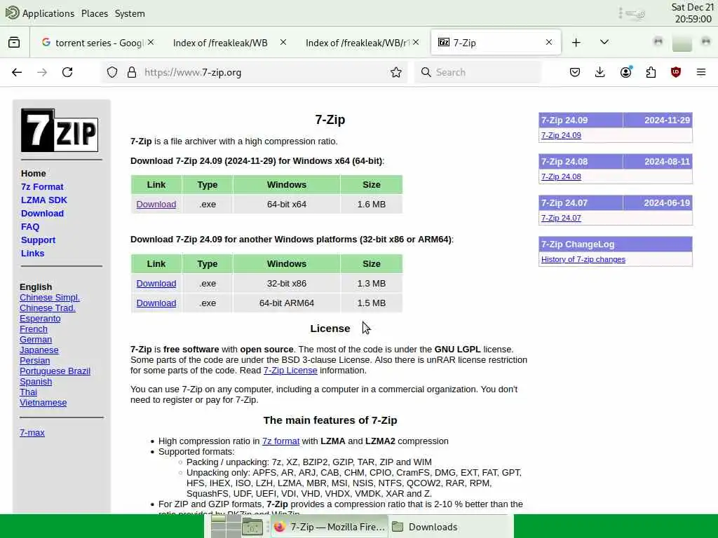Switch language to Japanese

(39, 350)
